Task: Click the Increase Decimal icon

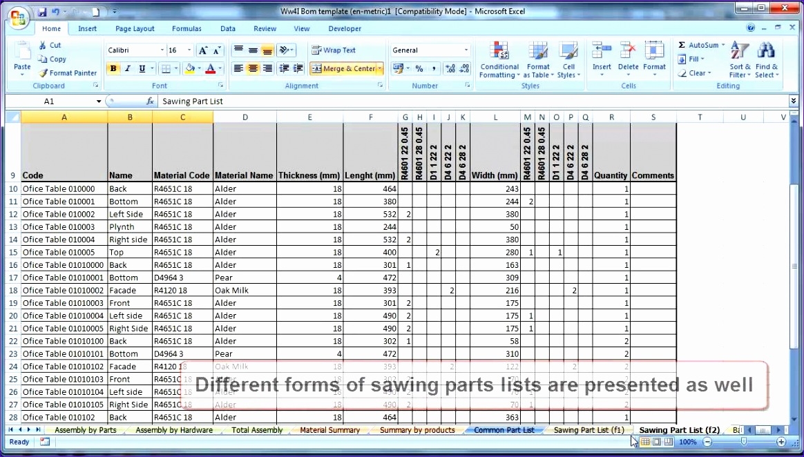Action: coord(450,69)
